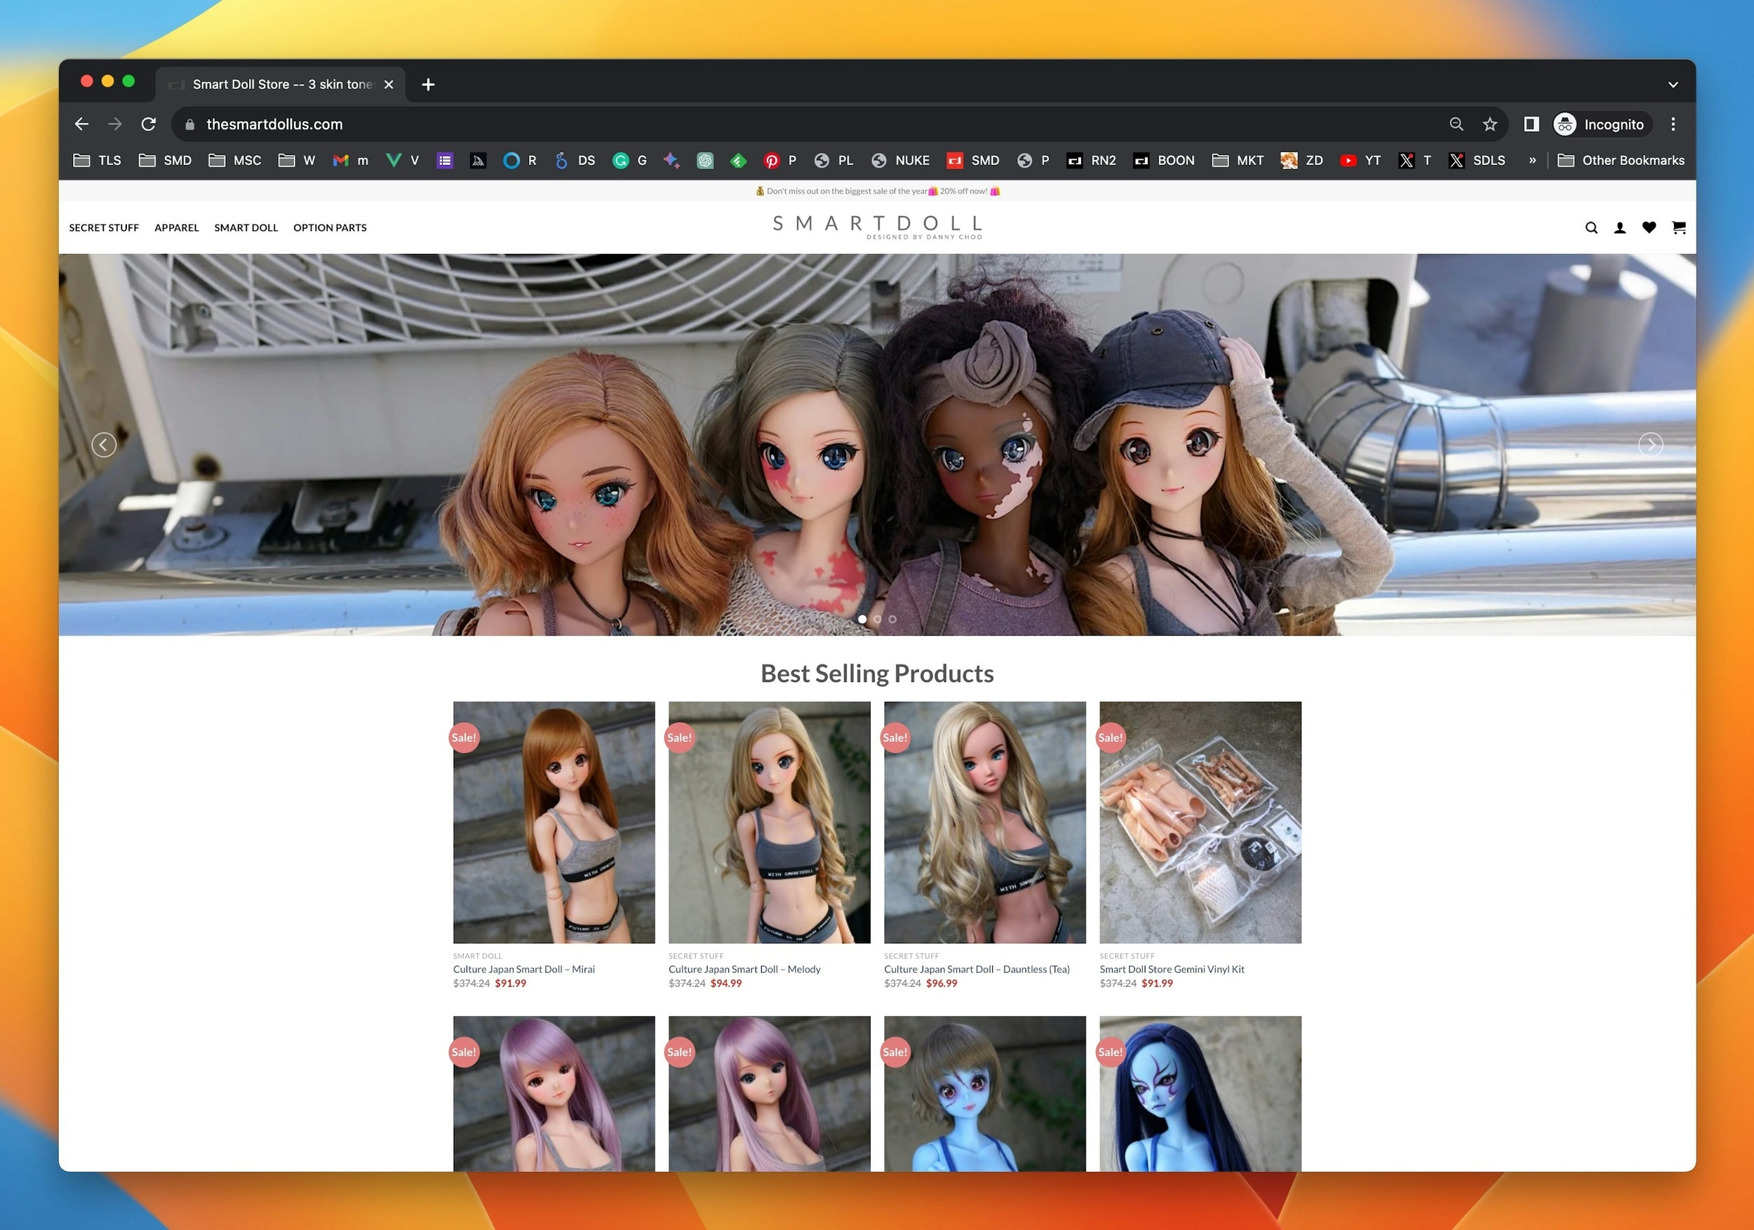Select the third slider dot
This screenshot has height=1230, width=1754.
[x=892, y=619]
